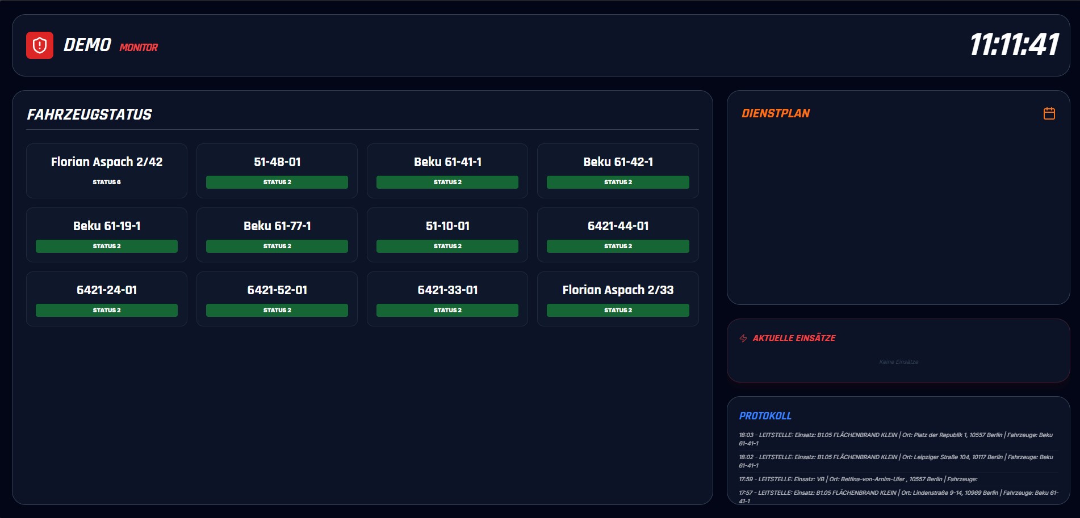Click the Beku 61-77-1 status bar
Viewport: 1080px width, 518px height.
(277, 246)
